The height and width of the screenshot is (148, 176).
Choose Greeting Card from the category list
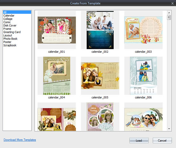point(12,32)
